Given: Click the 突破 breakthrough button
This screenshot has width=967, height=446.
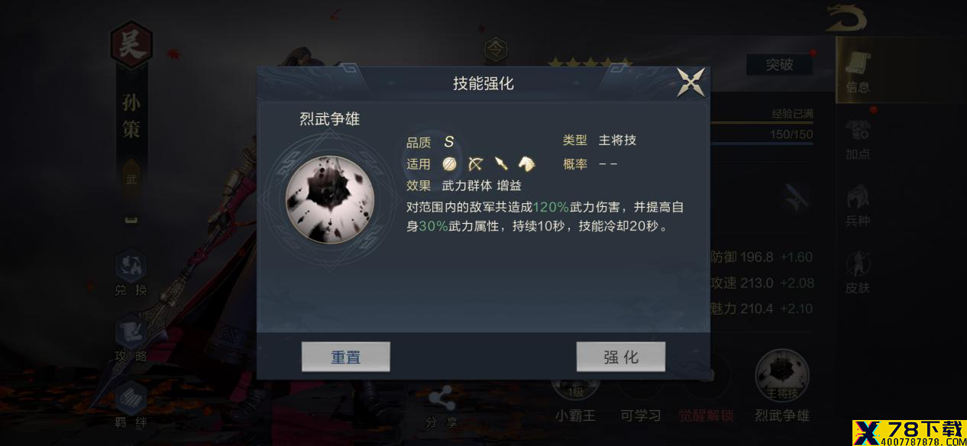Looking at the screenshot, I should point(779,65).
